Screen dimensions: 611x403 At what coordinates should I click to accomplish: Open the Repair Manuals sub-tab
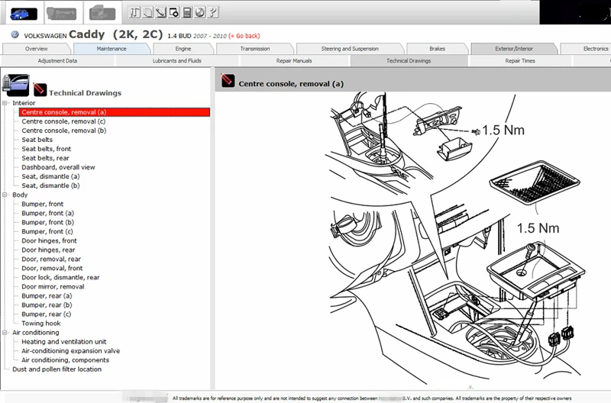(x=294, y=61)
